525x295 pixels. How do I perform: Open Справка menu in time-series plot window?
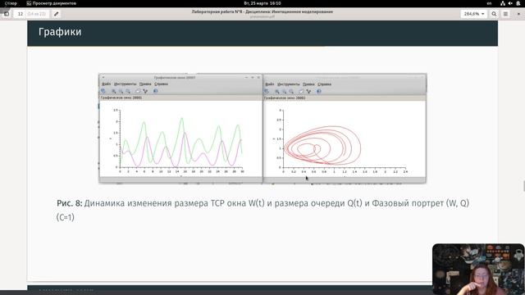tap(161, 84)
